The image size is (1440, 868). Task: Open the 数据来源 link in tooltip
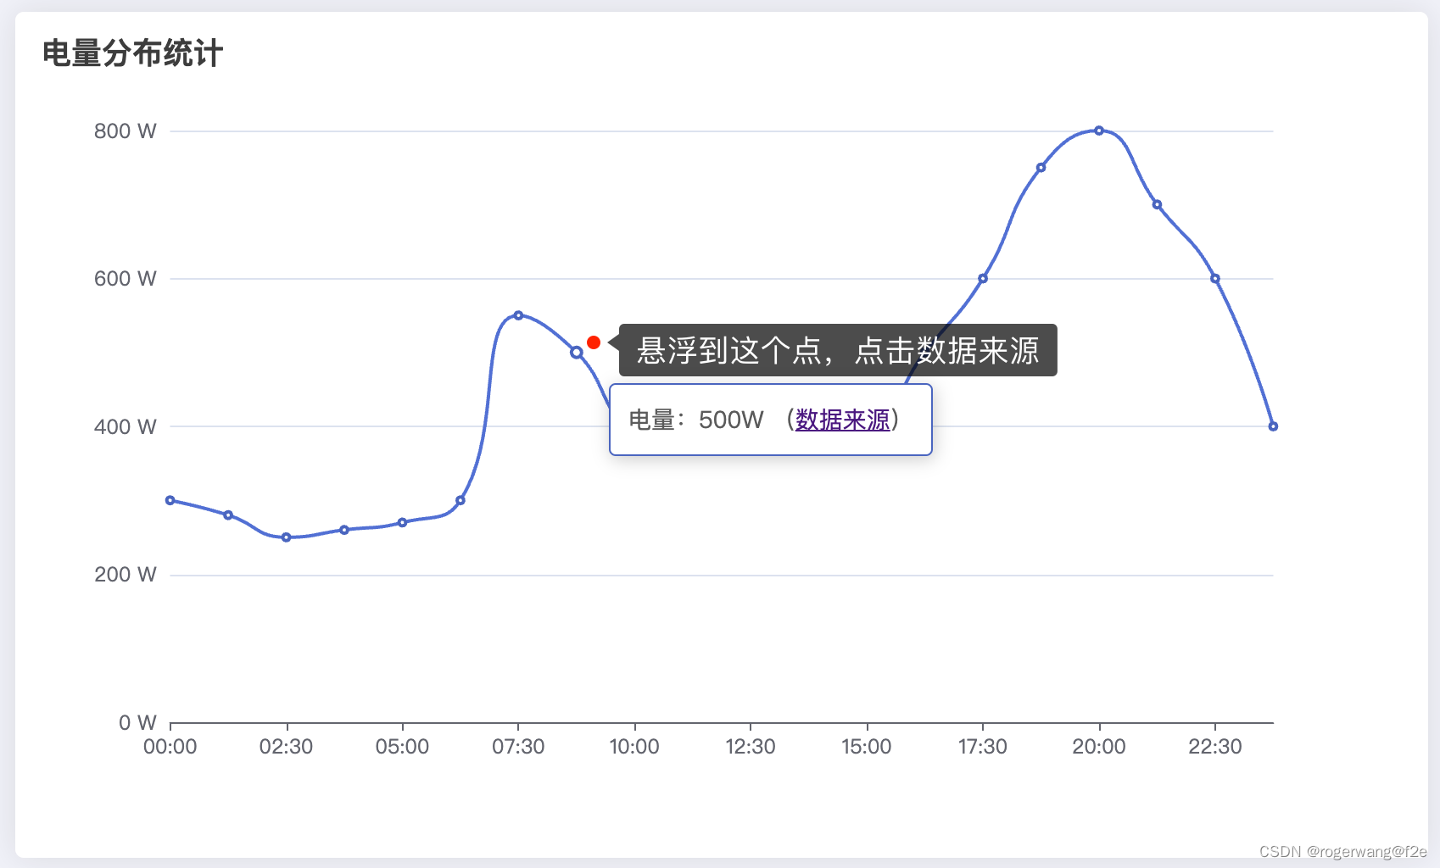(x=842, y=420)
